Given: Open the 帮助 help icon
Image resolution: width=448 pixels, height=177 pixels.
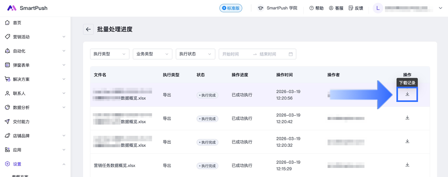Looking at the screenshot, I should point(316,8).
